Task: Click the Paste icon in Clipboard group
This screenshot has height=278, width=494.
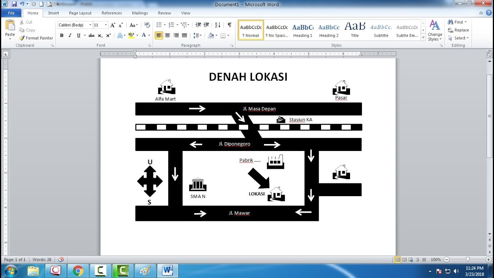Action: [10, 25]
